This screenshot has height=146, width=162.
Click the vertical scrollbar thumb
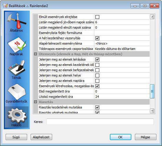coord(152,91)
